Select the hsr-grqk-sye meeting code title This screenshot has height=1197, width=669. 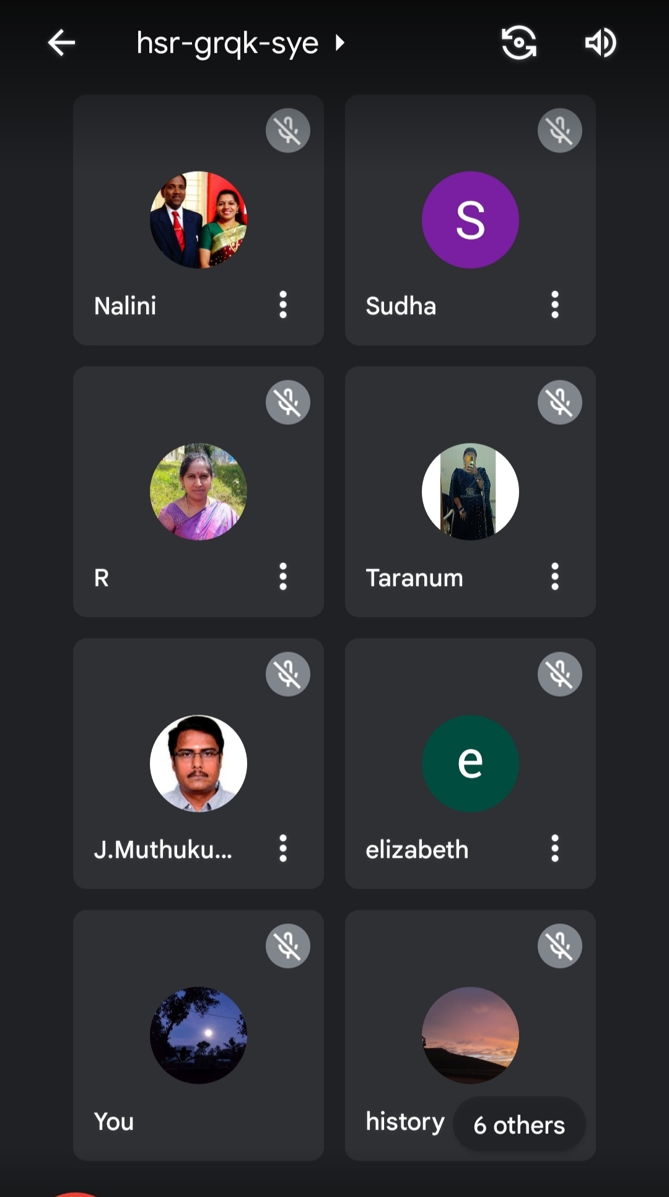coord(227,44)
